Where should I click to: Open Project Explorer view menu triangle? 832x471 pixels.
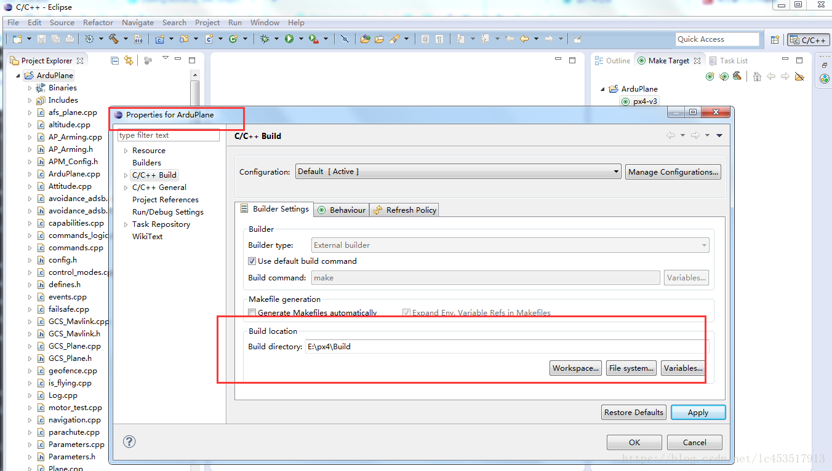pyautogui.click(x=165, y=58)
